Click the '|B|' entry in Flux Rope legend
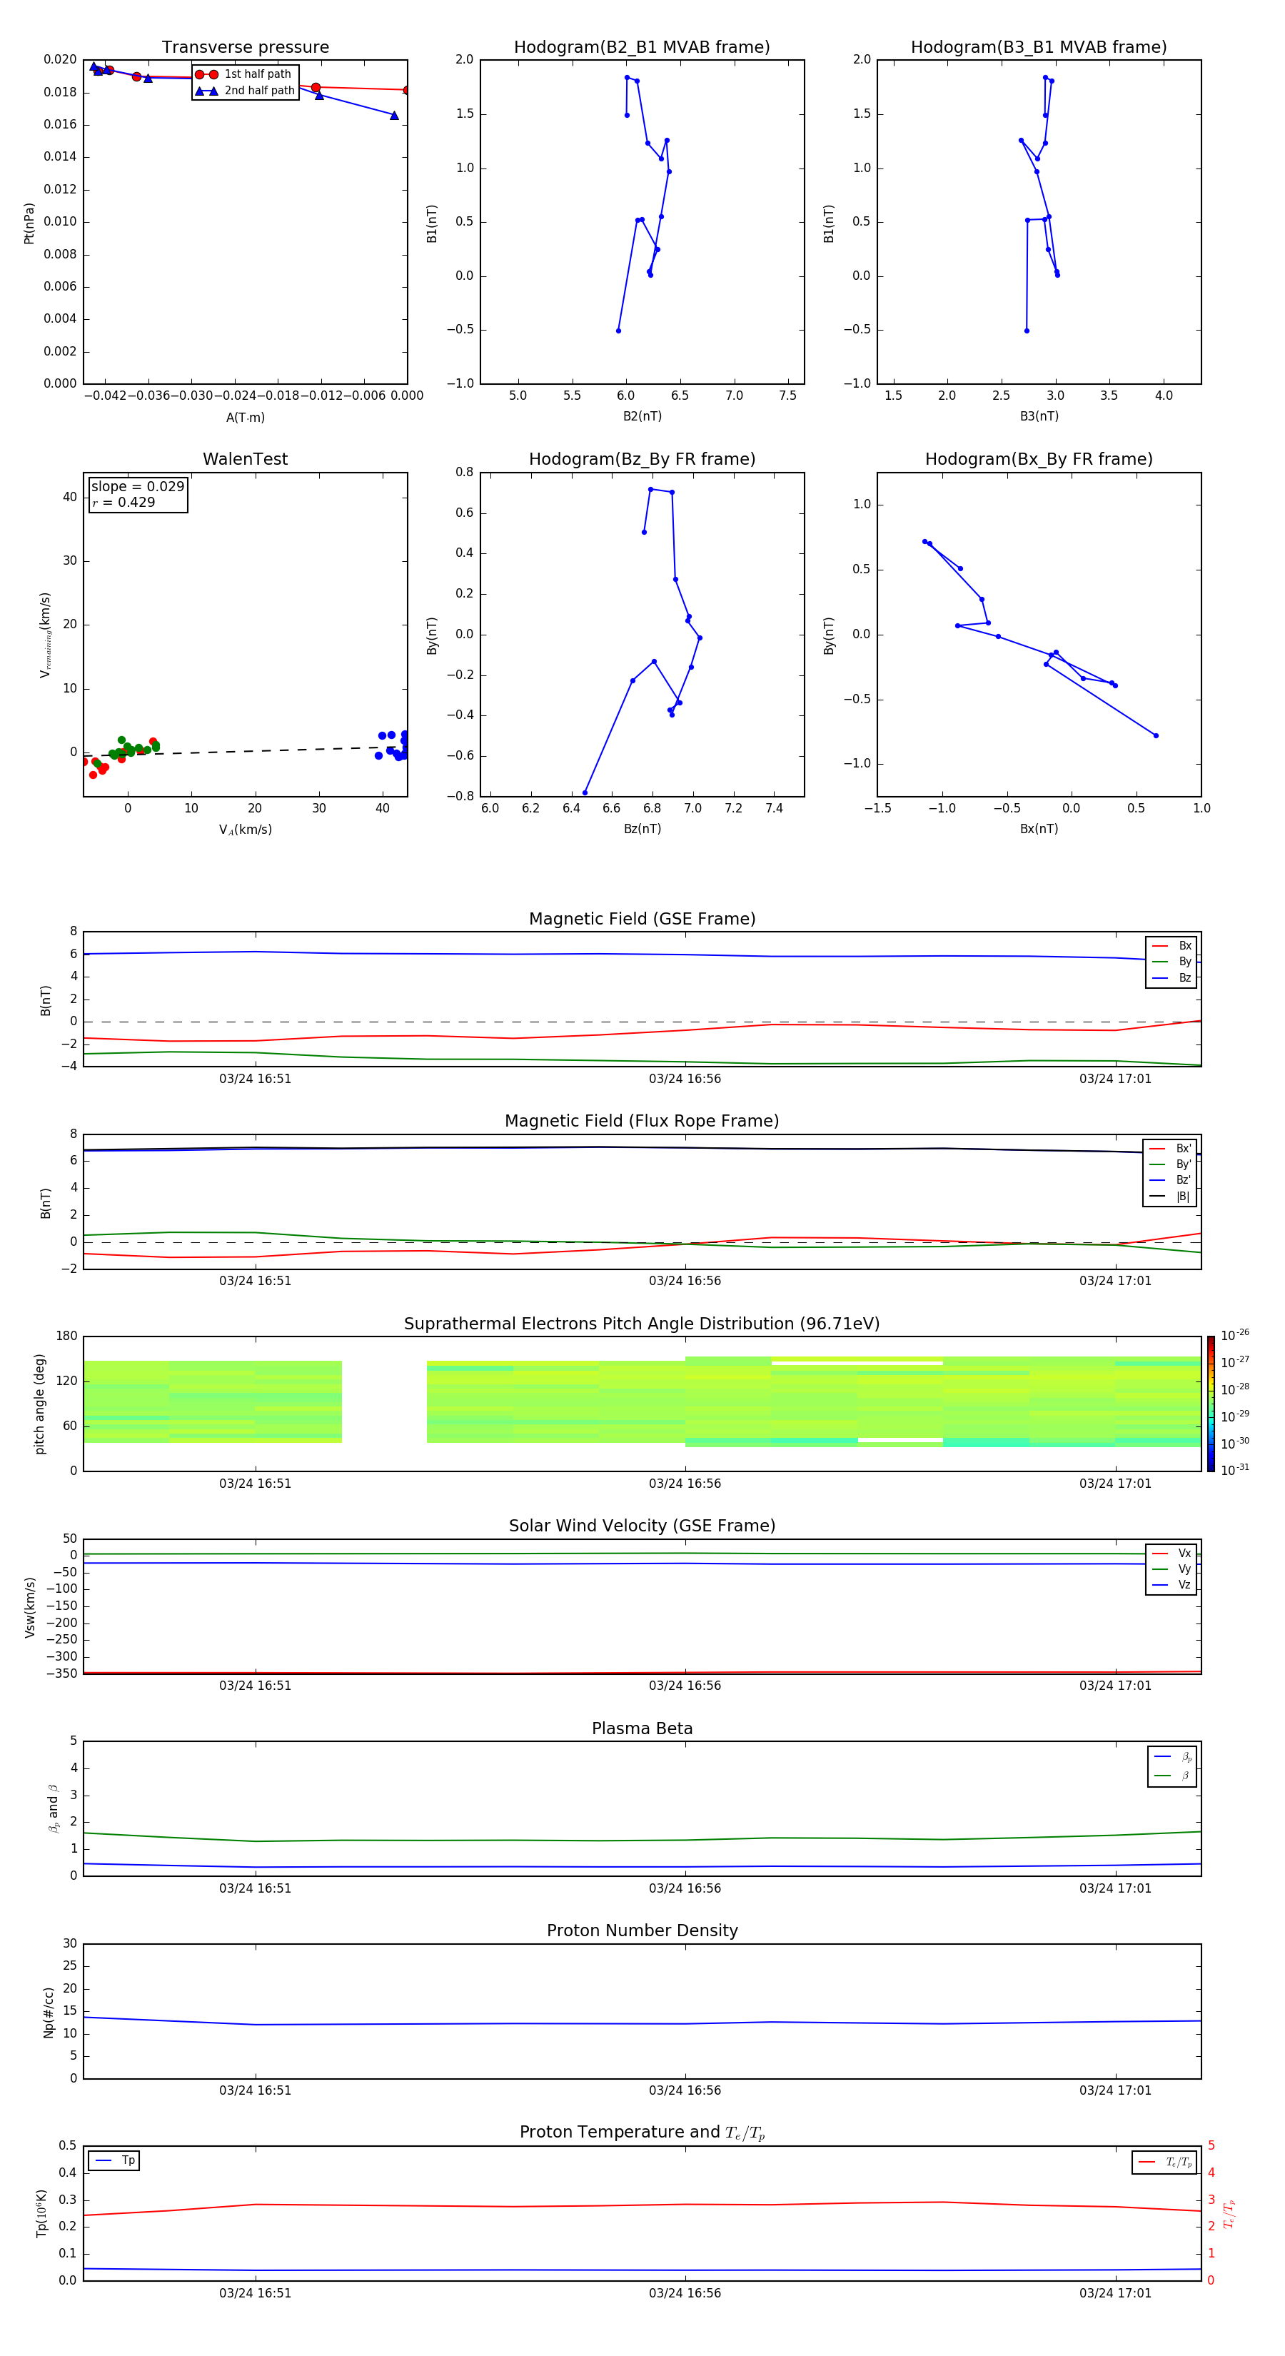This screenshot has width=1285, height=2356. (1171, 1197)
